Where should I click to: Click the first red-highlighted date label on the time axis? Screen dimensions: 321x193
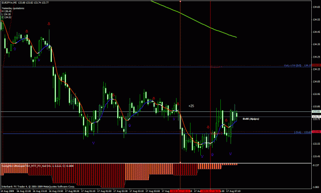(x=180, y=191)
